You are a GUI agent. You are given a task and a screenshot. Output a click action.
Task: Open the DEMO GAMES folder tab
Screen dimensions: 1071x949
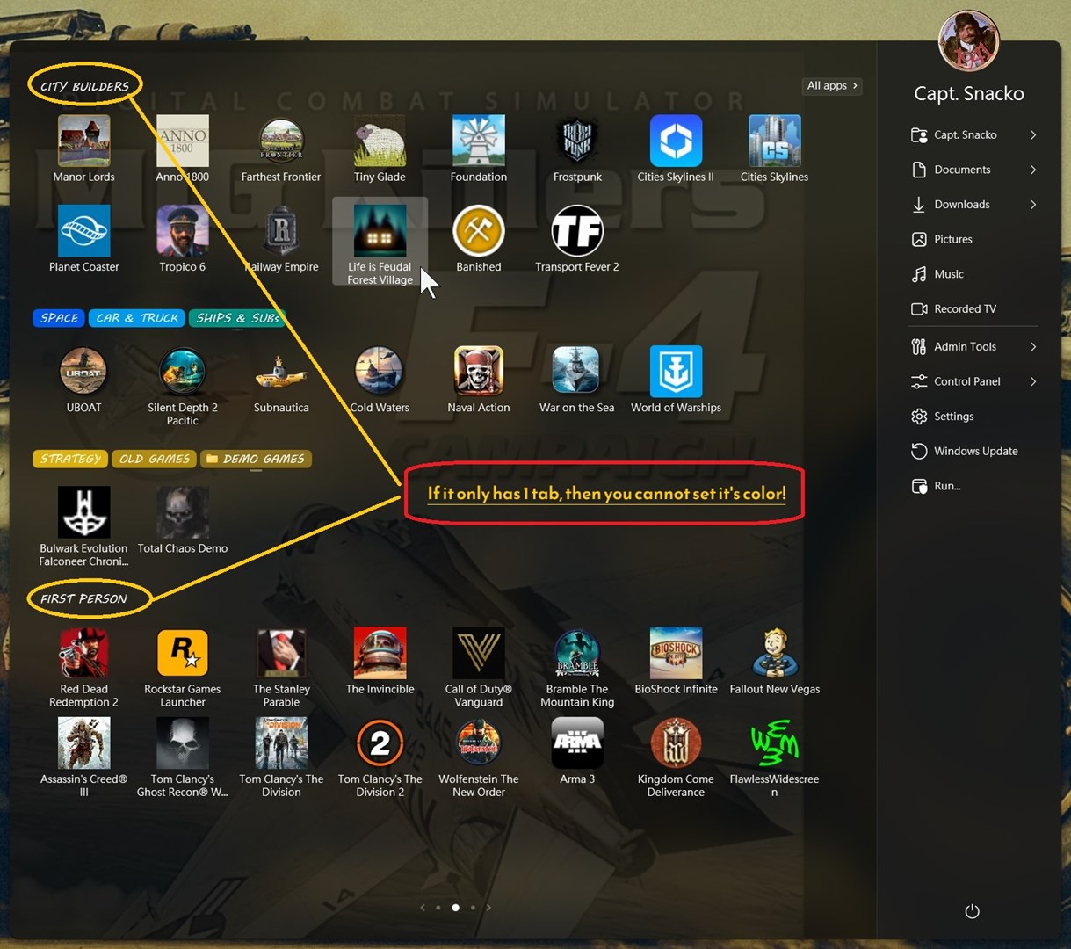pos(256,459)
